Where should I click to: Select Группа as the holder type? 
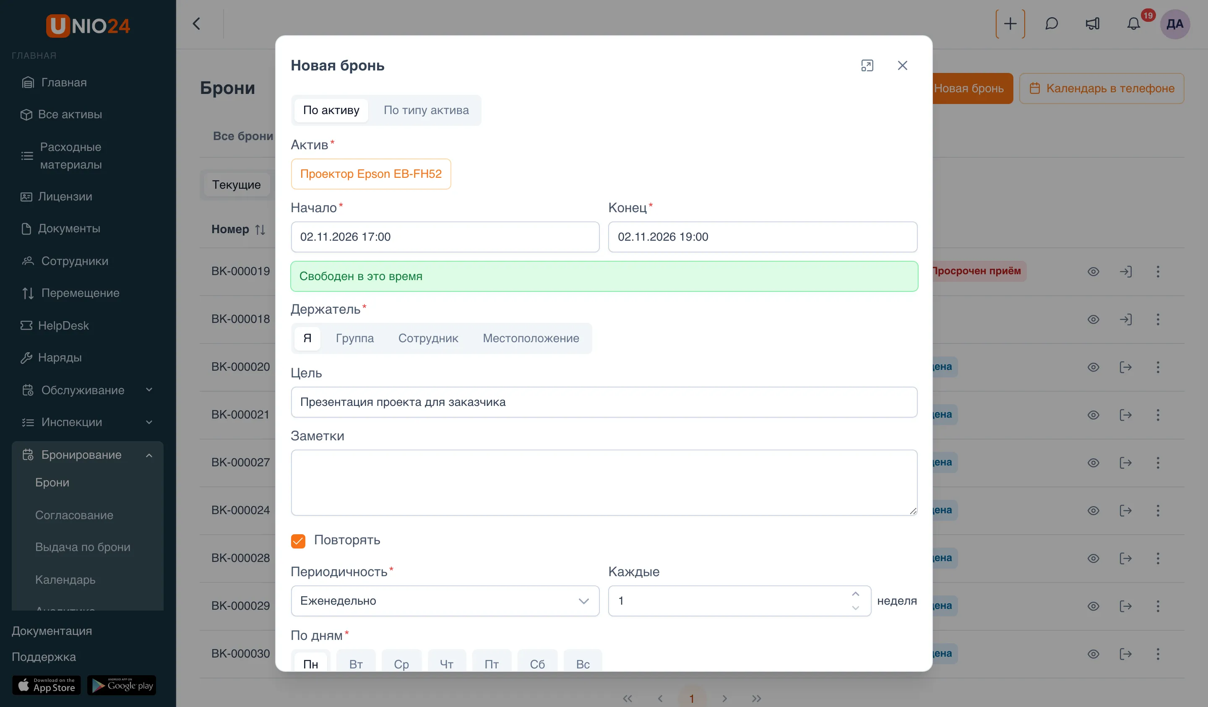pos(355,338)
